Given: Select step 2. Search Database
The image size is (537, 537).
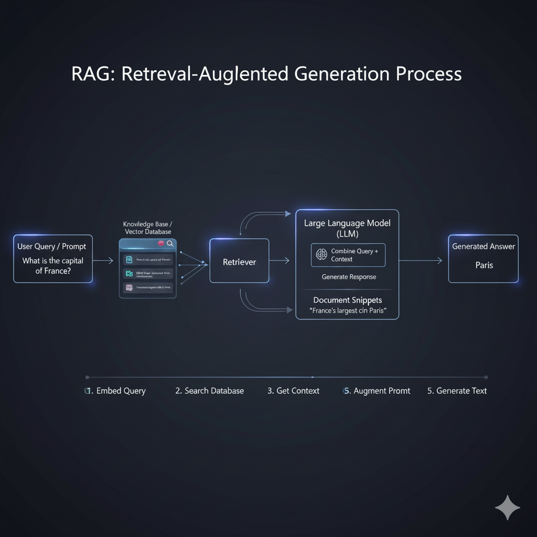Looking at the screenshot, I should tap(209, 391).
